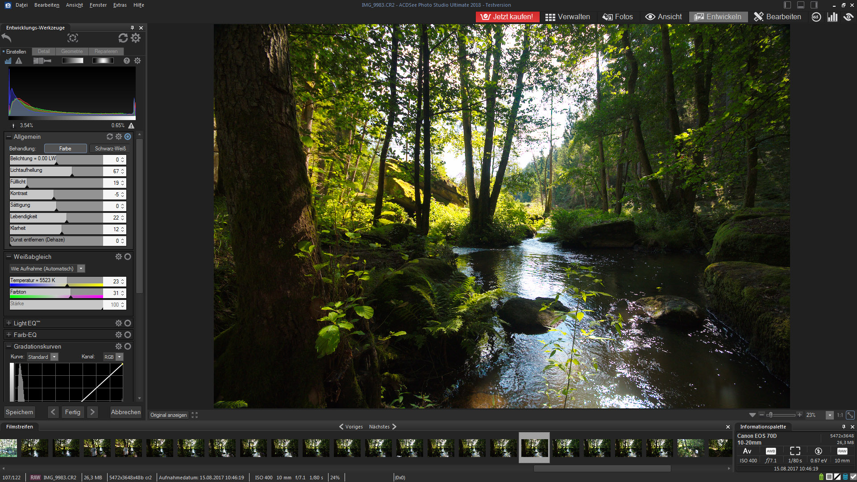Click the ACDSee 365 icon
The image size is (857, 482).
coord(816,17)
